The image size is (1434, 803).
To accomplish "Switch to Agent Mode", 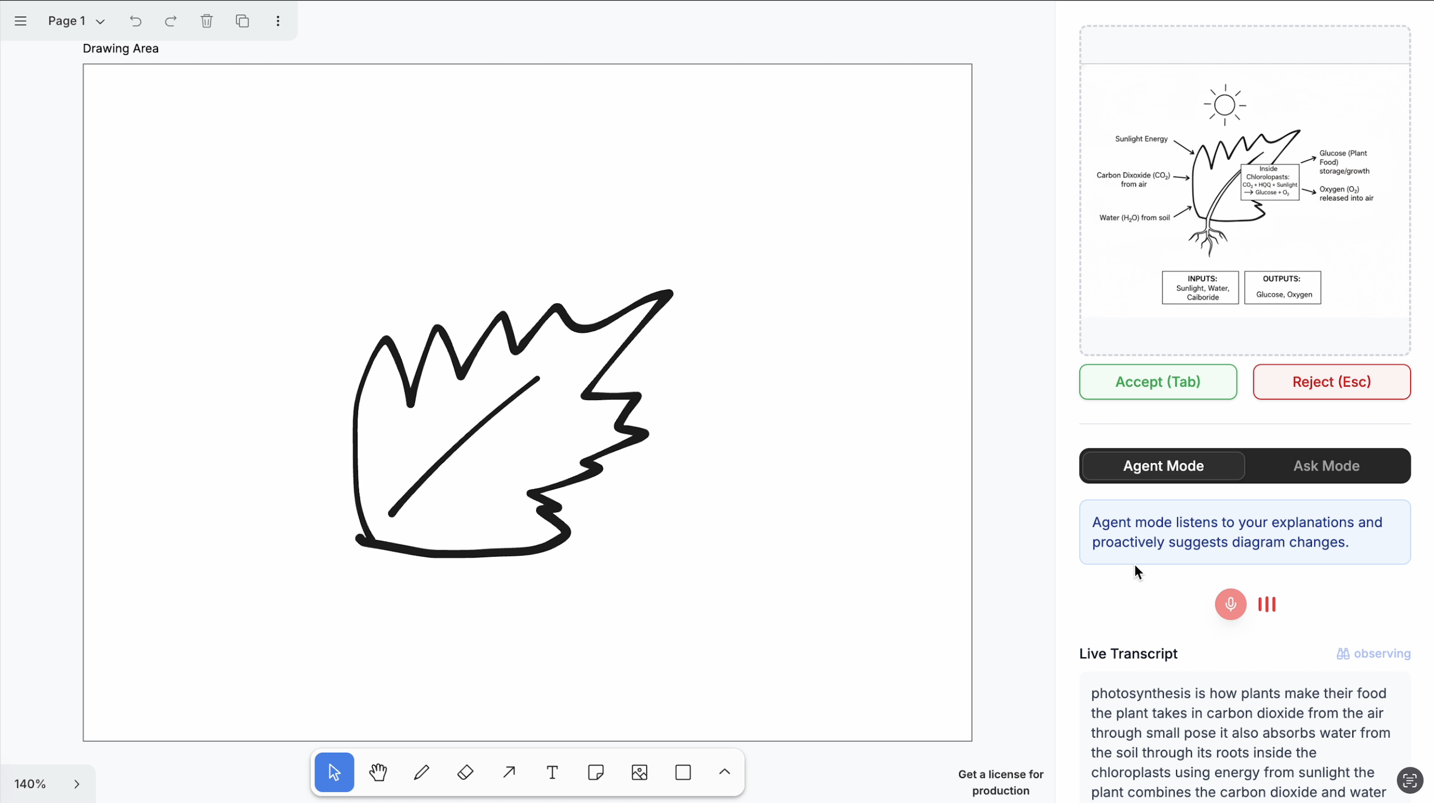I will click(1163, 466).
